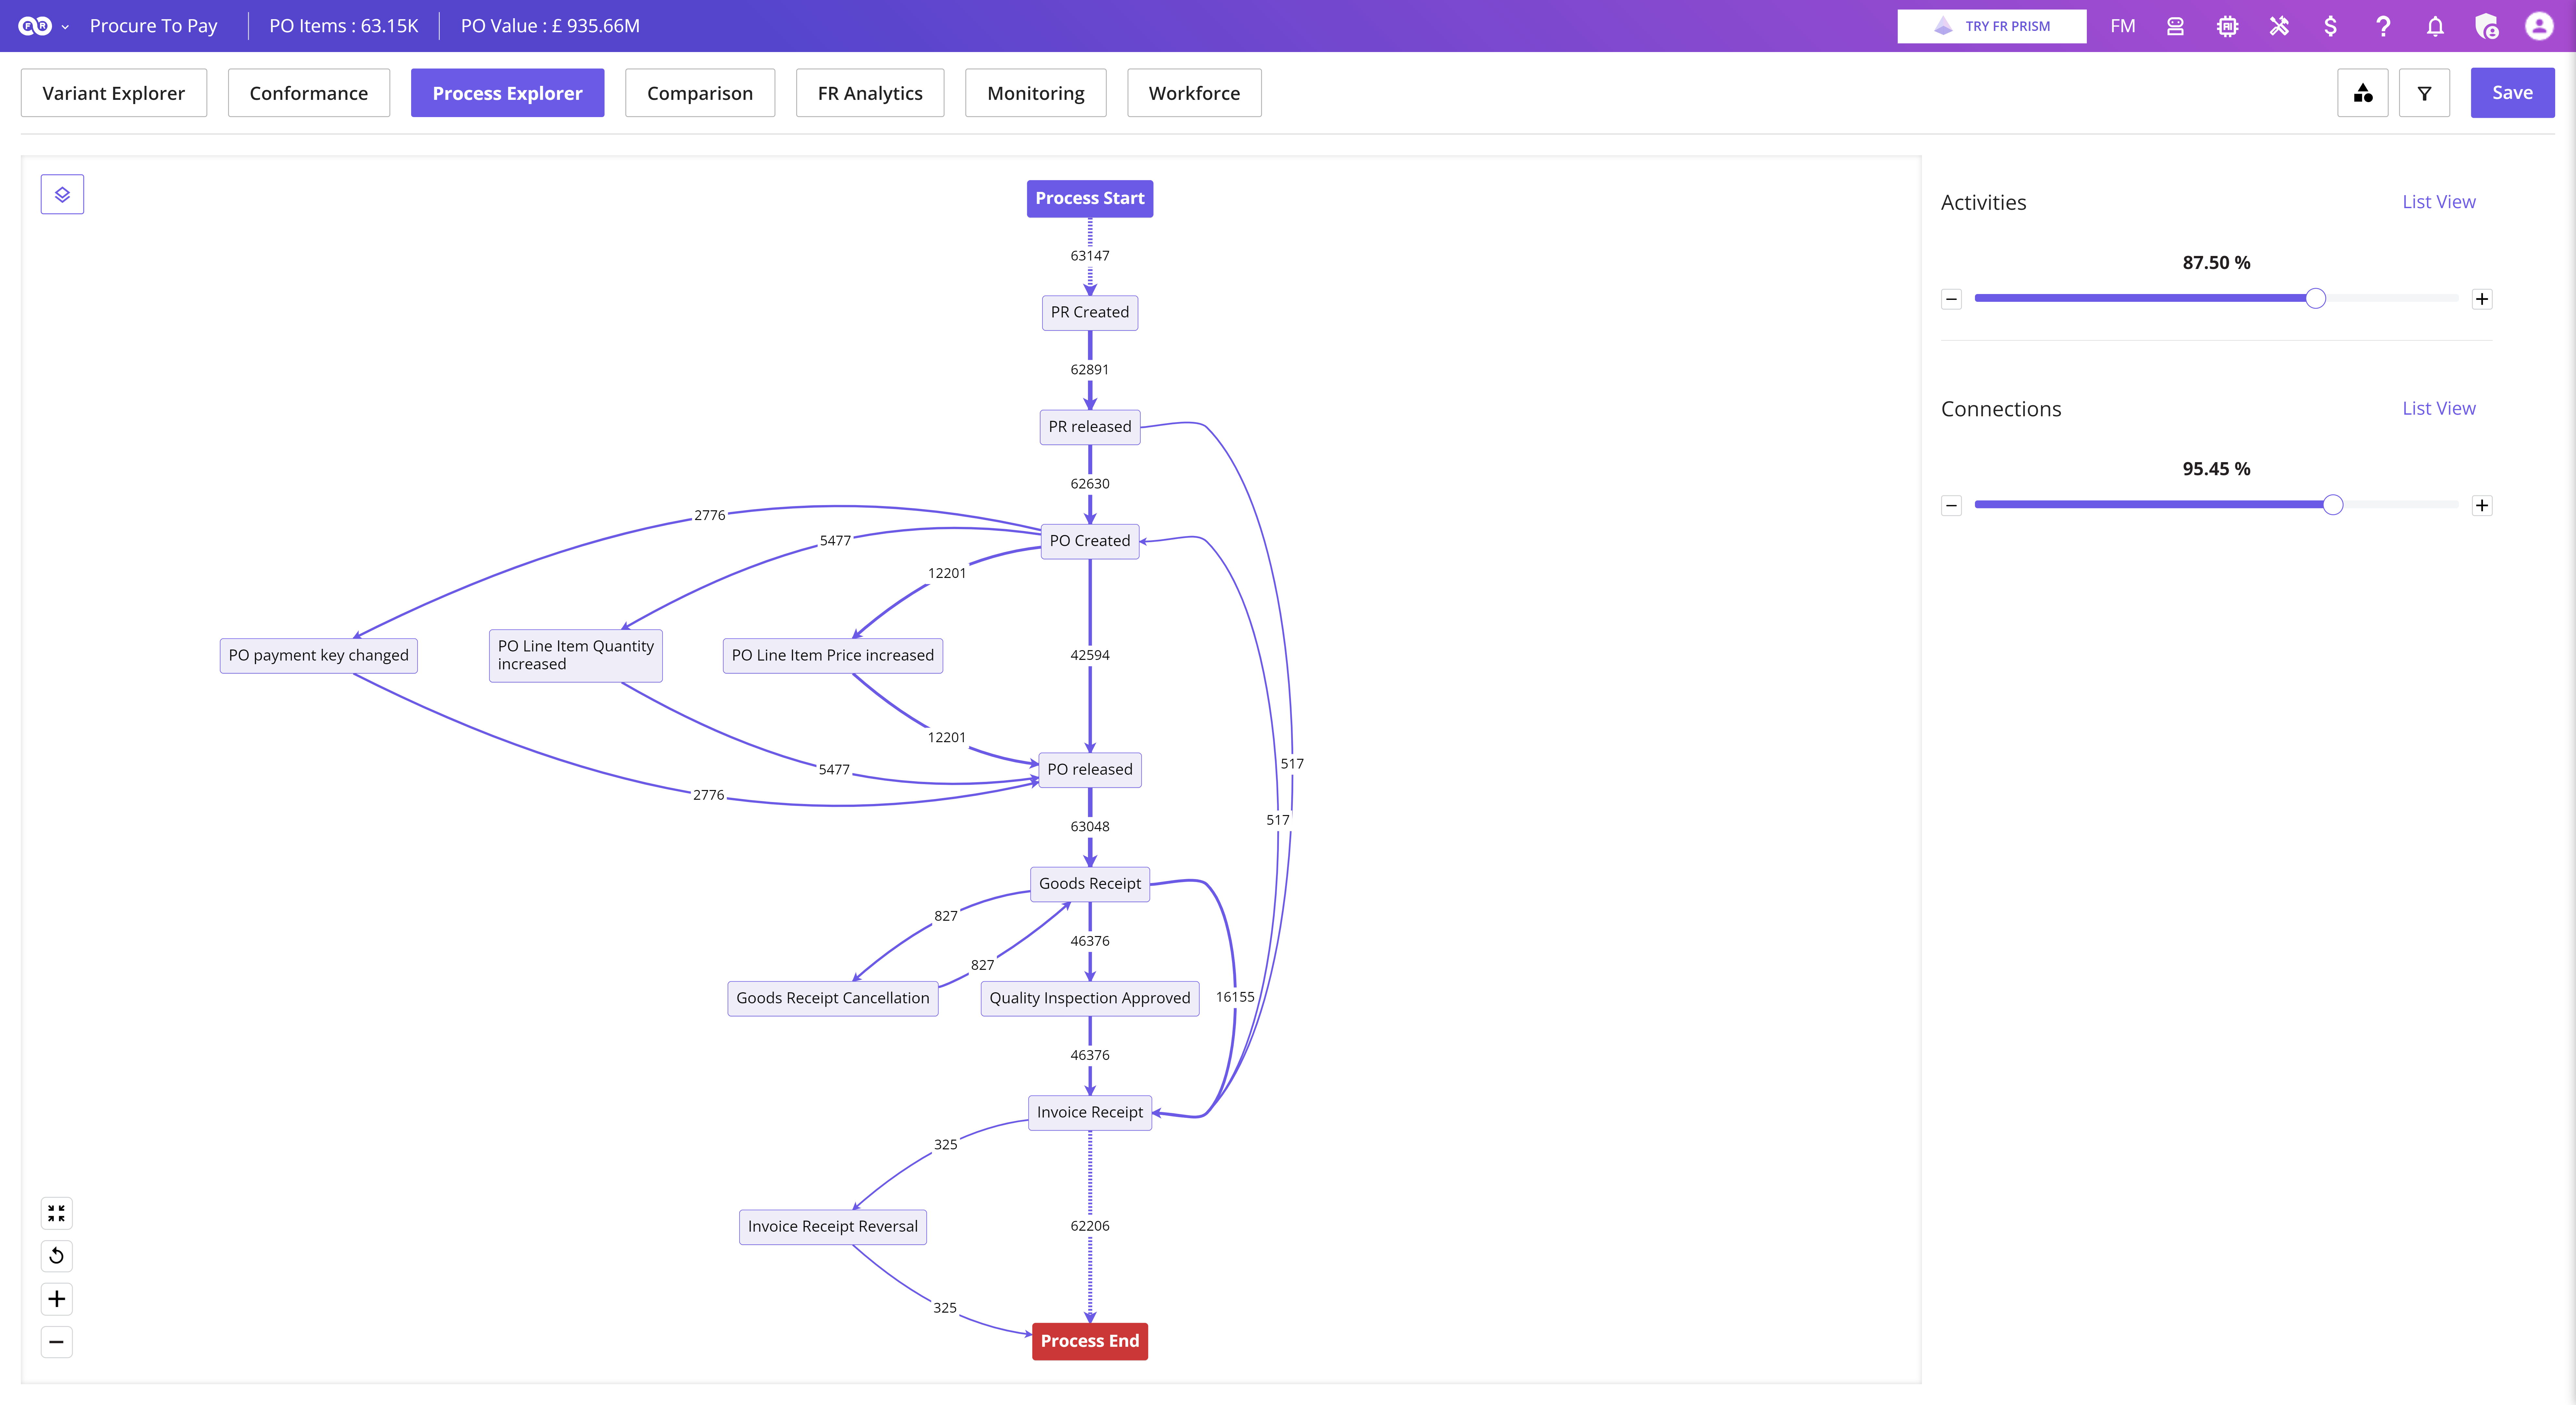Click the fit-to-screen collapse icon
This screenshot has height=1405, width=2576.
tap(57, 1213)
